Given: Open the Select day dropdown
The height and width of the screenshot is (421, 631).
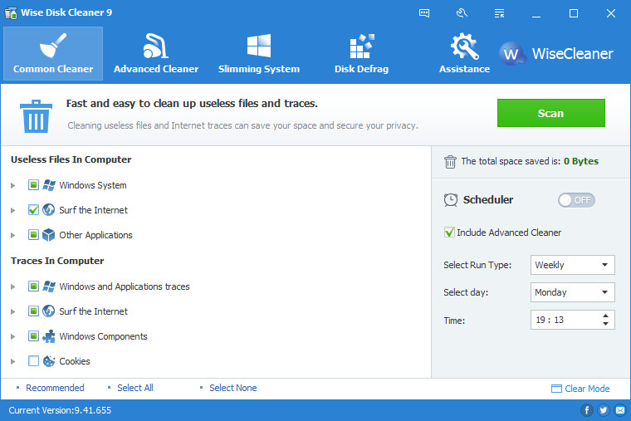Looking at the screenshot, I should click(x=573, y=292).
